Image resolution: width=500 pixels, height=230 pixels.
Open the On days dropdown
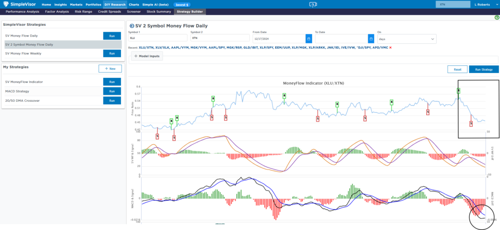[407, 38]
